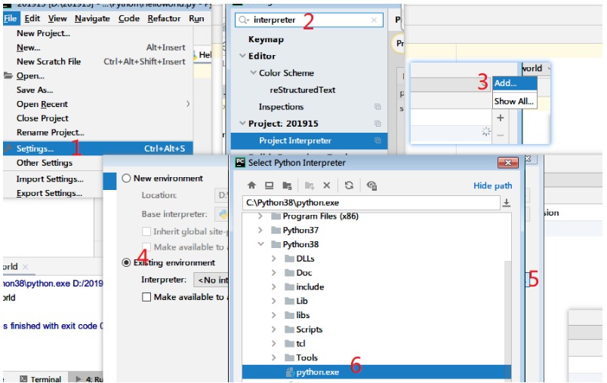This screenshot has height=383, width=607.
Task: Click the copy icon beside Project: 201915
Action: pyautogui.click(x=377, y=124)
